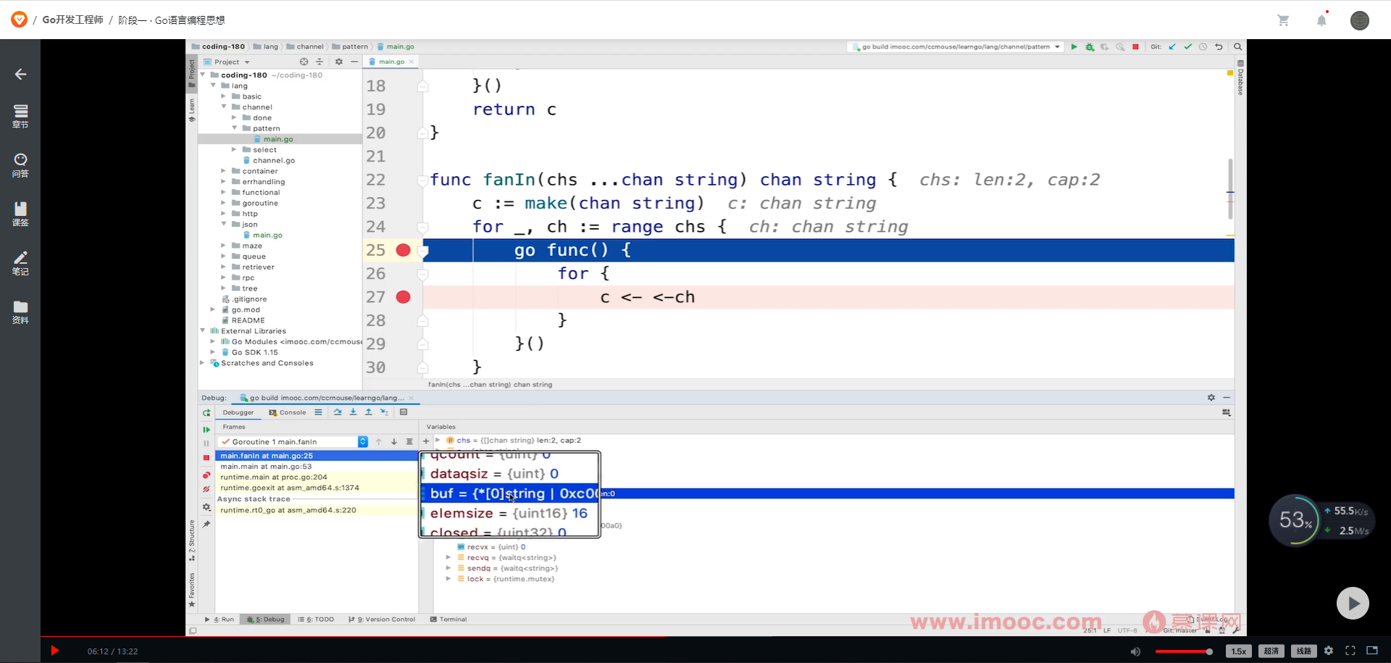Run the go build configuration
The image size is (1391, 663).
tap(1074, 46)
